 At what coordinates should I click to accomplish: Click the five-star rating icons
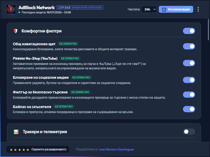(19, 150)
